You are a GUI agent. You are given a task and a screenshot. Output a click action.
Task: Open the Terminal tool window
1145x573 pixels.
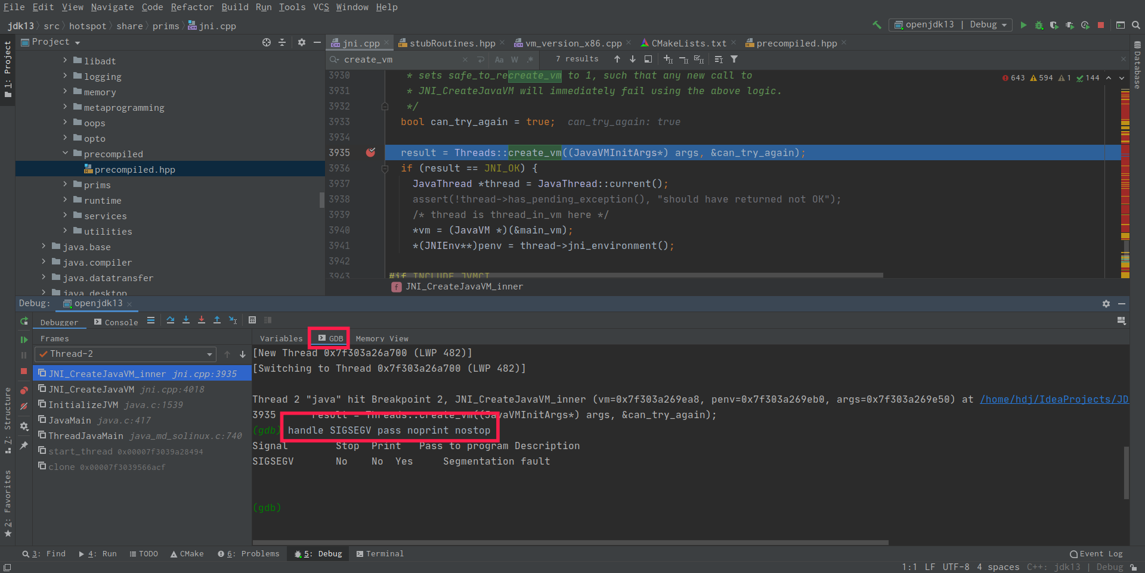coord(380,554)
